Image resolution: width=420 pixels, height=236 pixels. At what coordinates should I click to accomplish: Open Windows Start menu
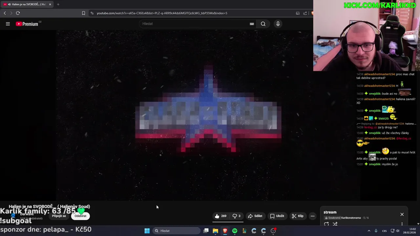click(147, 231)
